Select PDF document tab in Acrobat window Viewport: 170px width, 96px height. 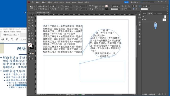coord(10,35)
